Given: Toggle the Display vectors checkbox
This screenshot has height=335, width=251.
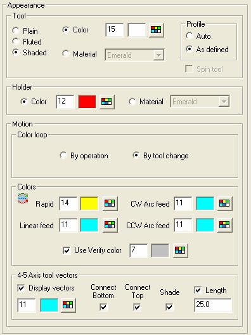Looking at the screenshot, I should click(x=21, y=288).
